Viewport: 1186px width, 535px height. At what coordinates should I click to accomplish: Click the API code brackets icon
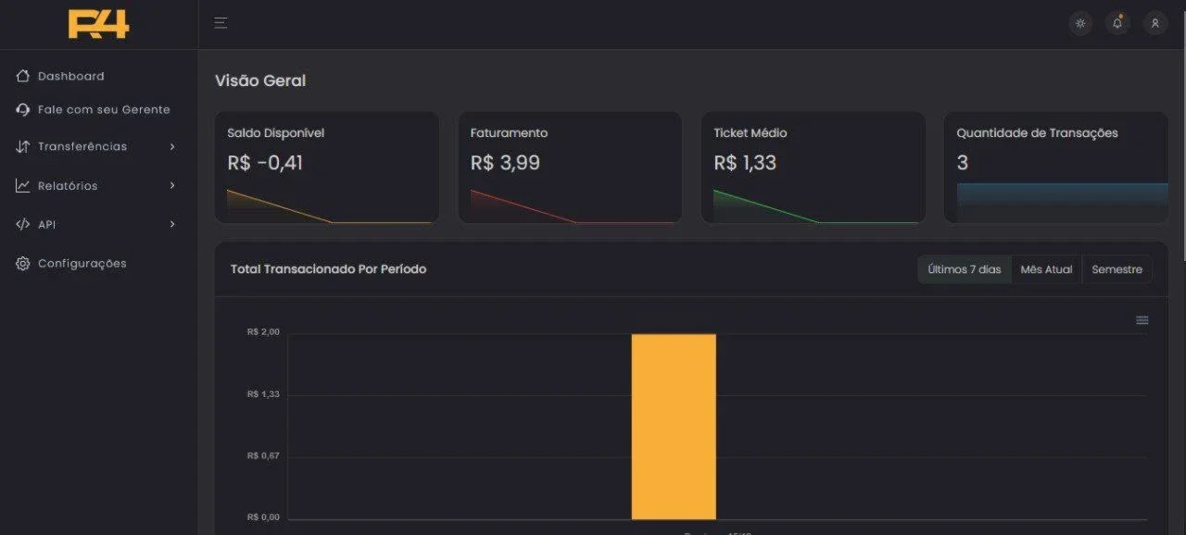pos(23,224)
